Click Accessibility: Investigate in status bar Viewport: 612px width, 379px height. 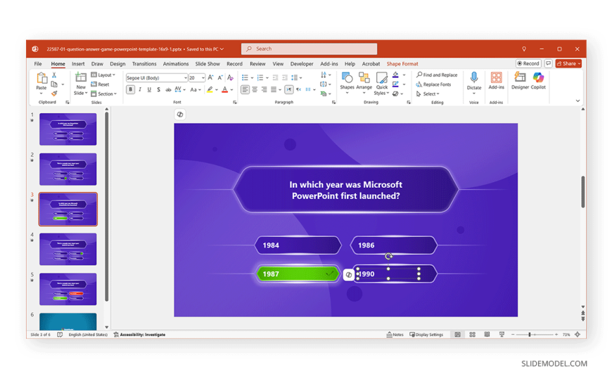(x=139, y=335)
